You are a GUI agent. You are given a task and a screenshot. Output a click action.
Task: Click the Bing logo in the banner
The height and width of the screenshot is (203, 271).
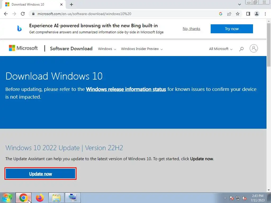[x=19, y=29]
